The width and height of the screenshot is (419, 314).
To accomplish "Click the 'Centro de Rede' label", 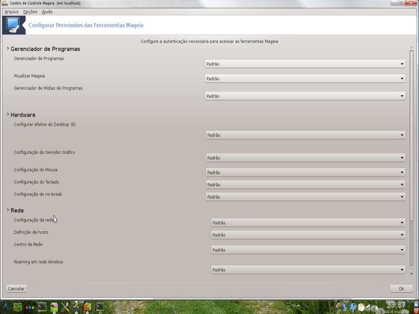I will [28, 244].
